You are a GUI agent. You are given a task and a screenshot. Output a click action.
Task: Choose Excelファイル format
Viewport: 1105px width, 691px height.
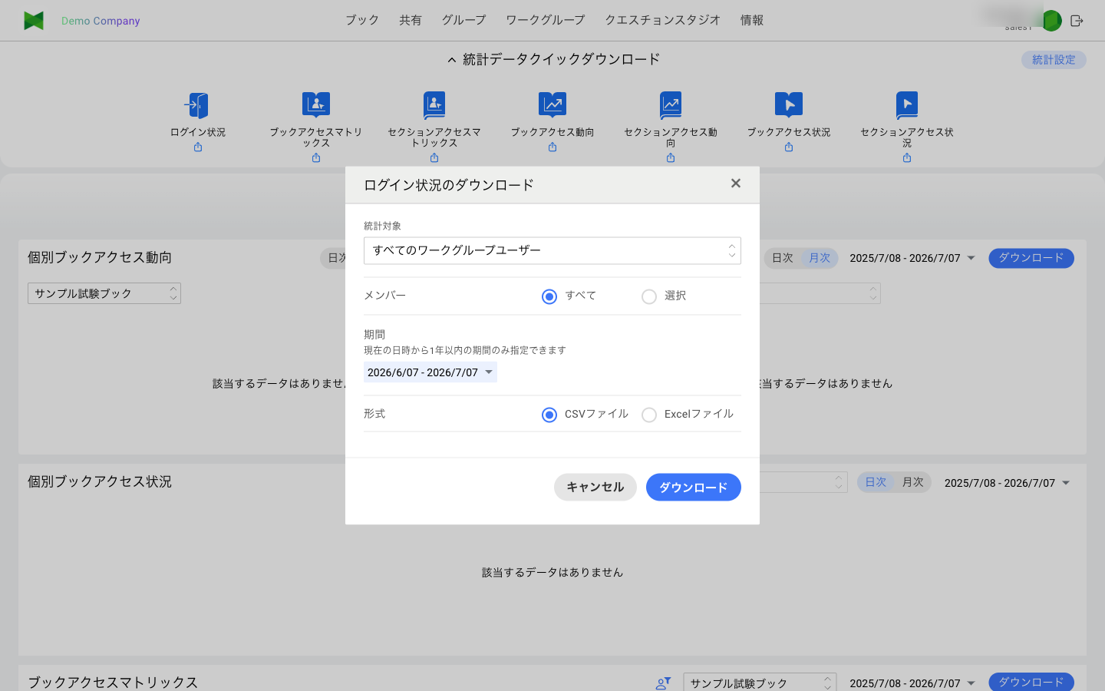(649, 415)
